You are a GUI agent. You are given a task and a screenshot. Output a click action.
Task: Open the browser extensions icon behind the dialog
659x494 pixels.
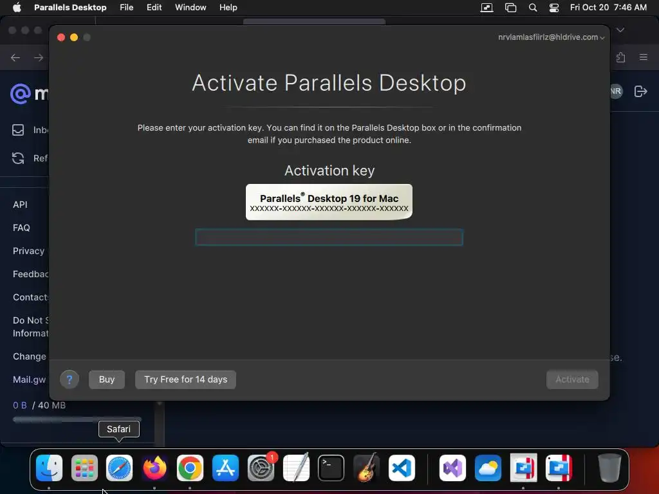(621, 57)
